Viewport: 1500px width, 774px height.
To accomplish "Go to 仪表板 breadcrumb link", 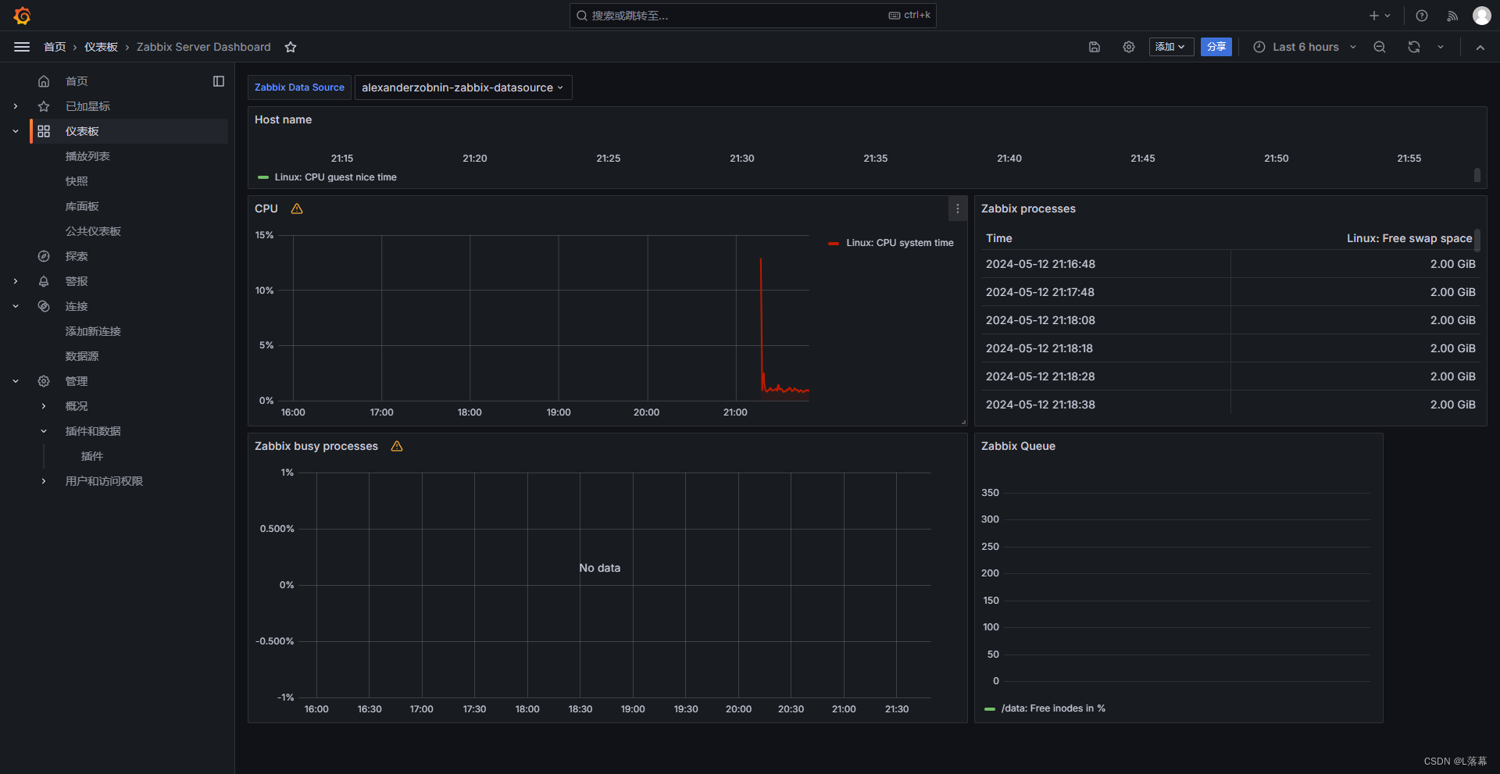I will click(101, 47).
